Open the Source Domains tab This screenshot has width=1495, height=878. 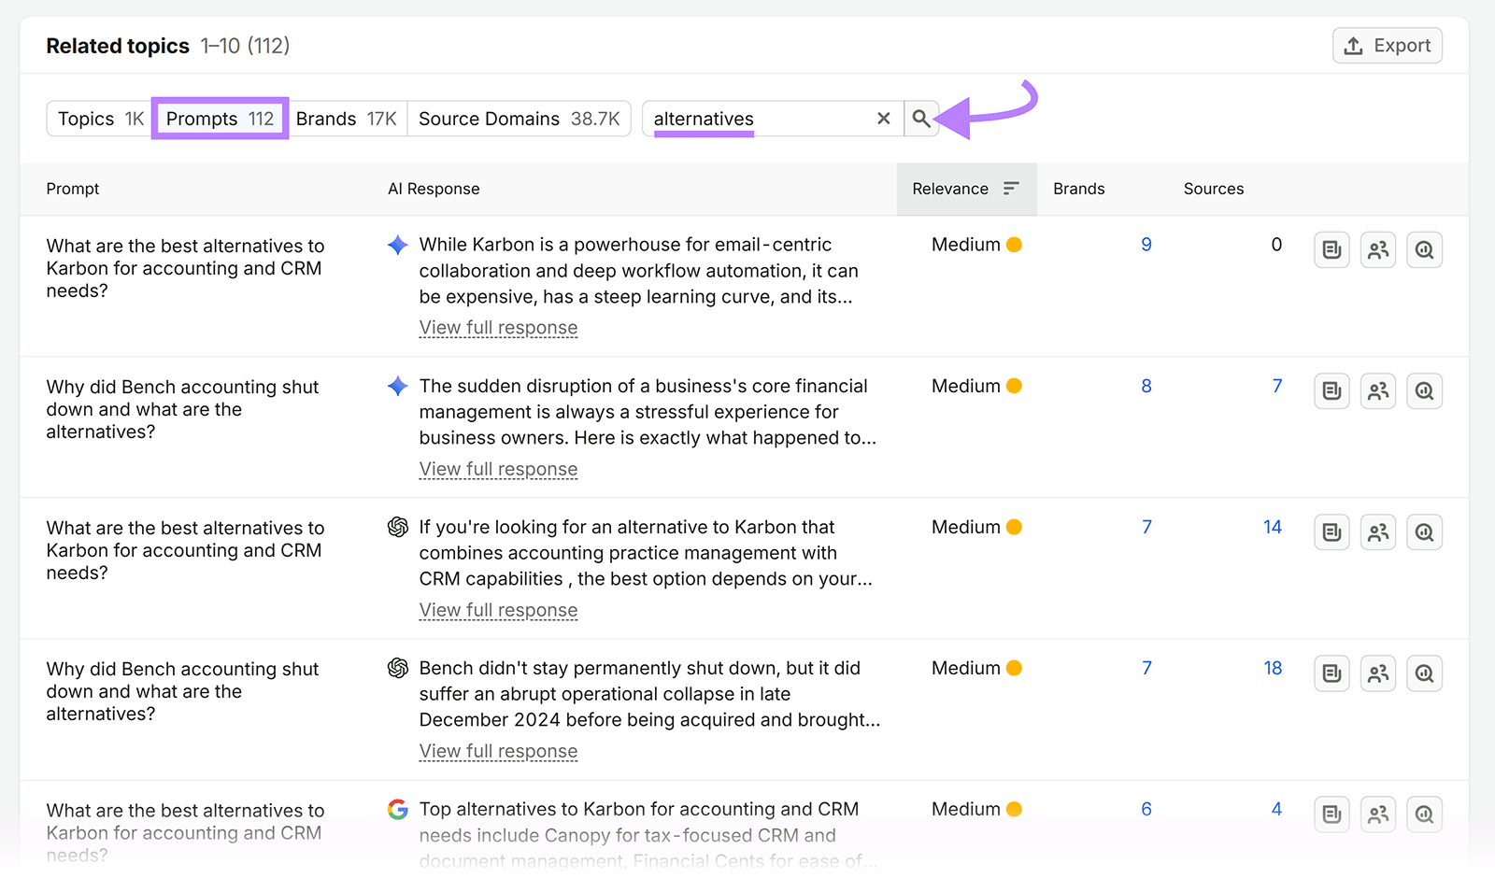point(519,119)
